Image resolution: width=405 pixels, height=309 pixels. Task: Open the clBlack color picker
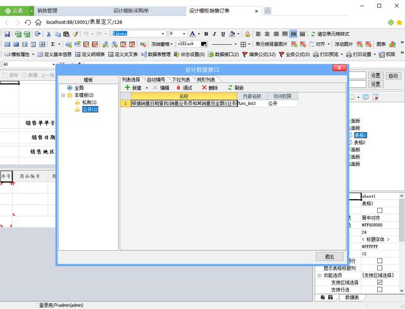click(204, 44)
